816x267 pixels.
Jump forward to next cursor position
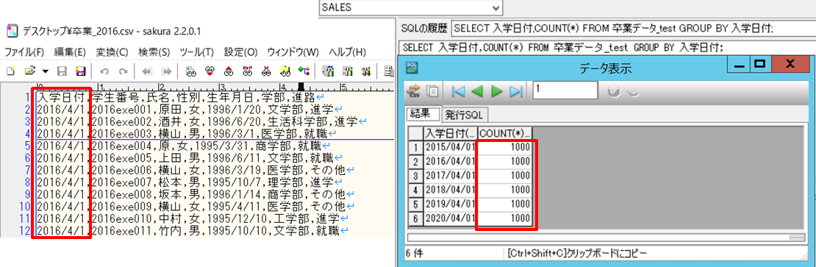[x=166, y=71]
